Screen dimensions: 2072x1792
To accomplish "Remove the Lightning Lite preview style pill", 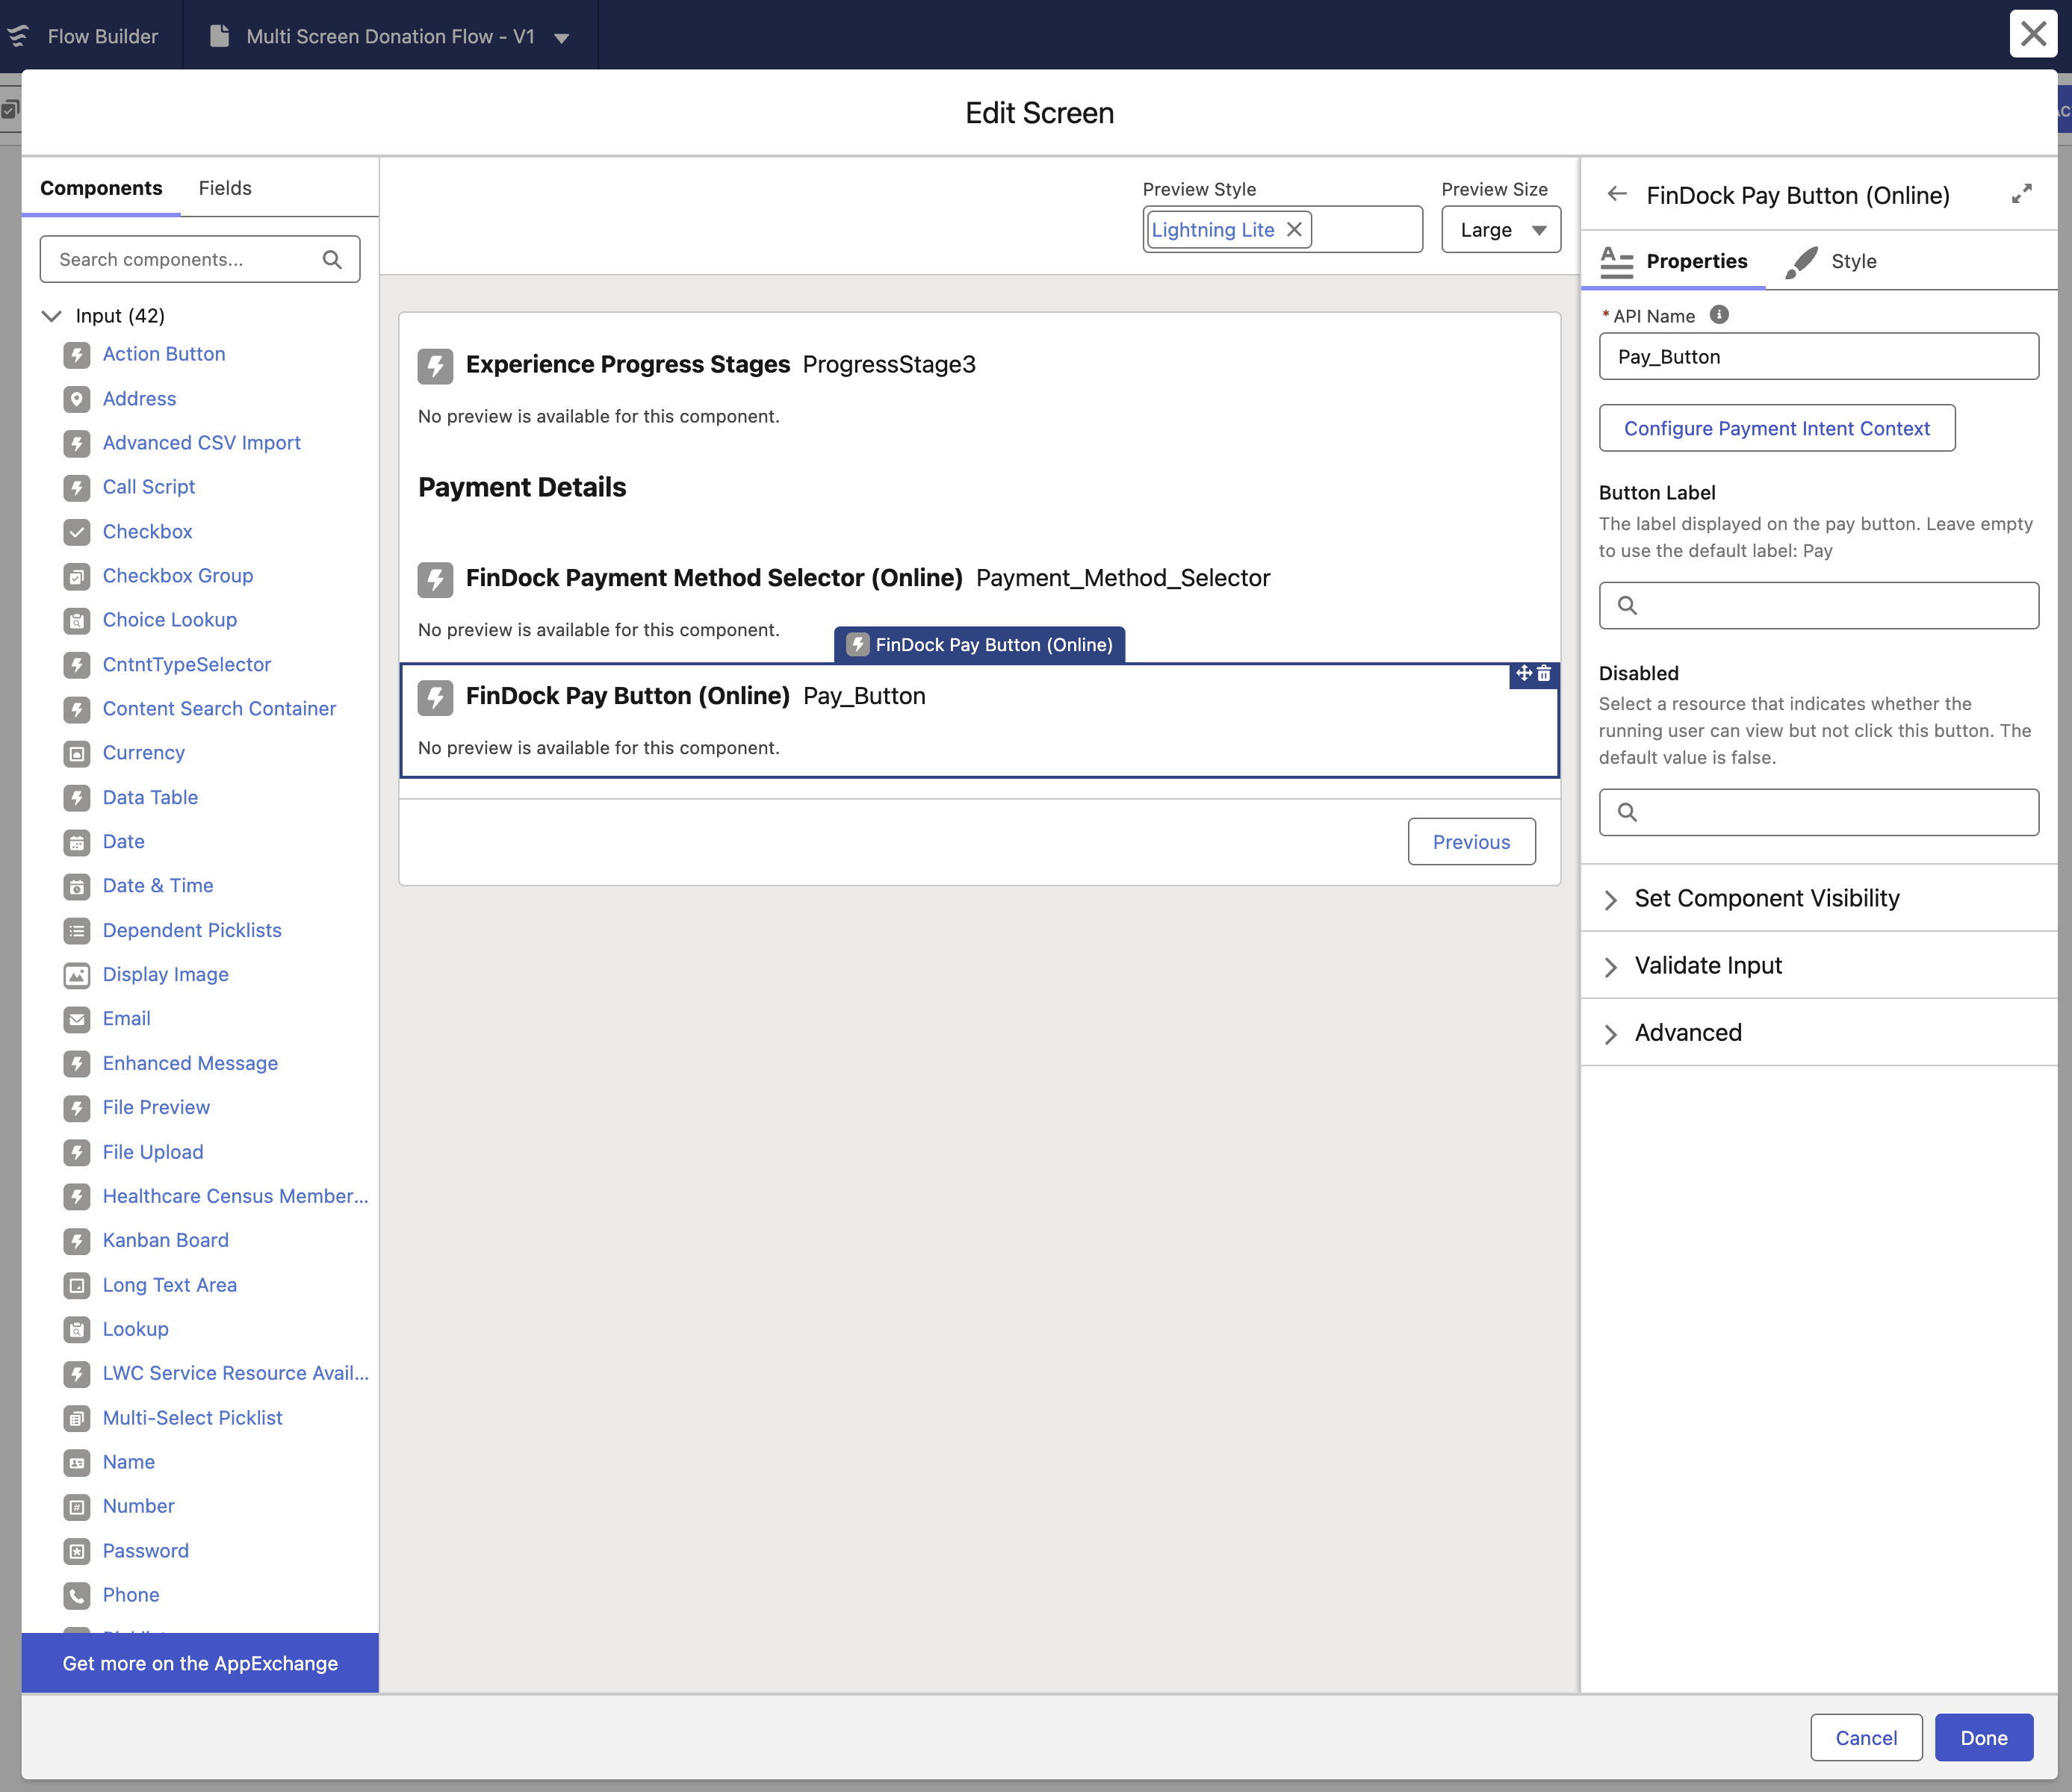I will pos(1294,229).
